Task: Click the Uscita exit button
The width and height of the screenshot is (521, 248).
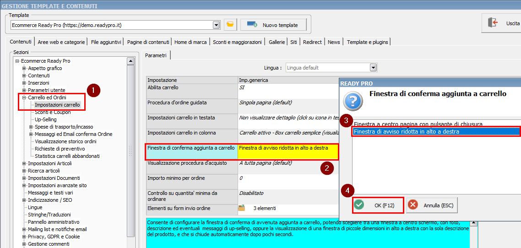Action: [x=501, y=23]
